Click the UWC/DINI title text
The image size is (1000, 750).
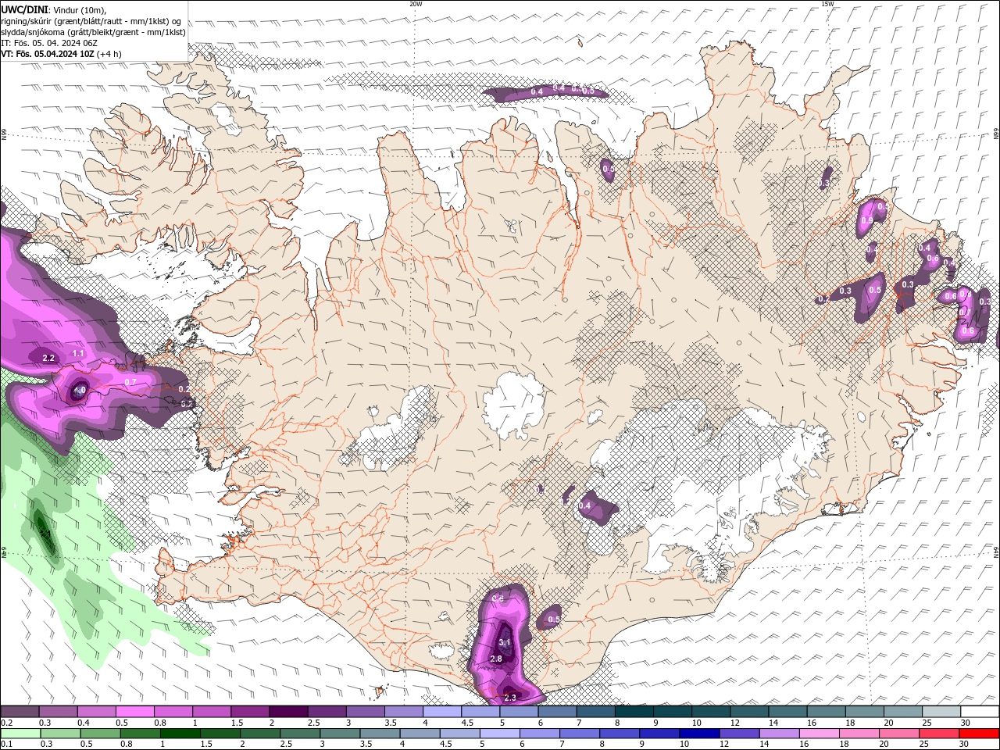point(24,9)
